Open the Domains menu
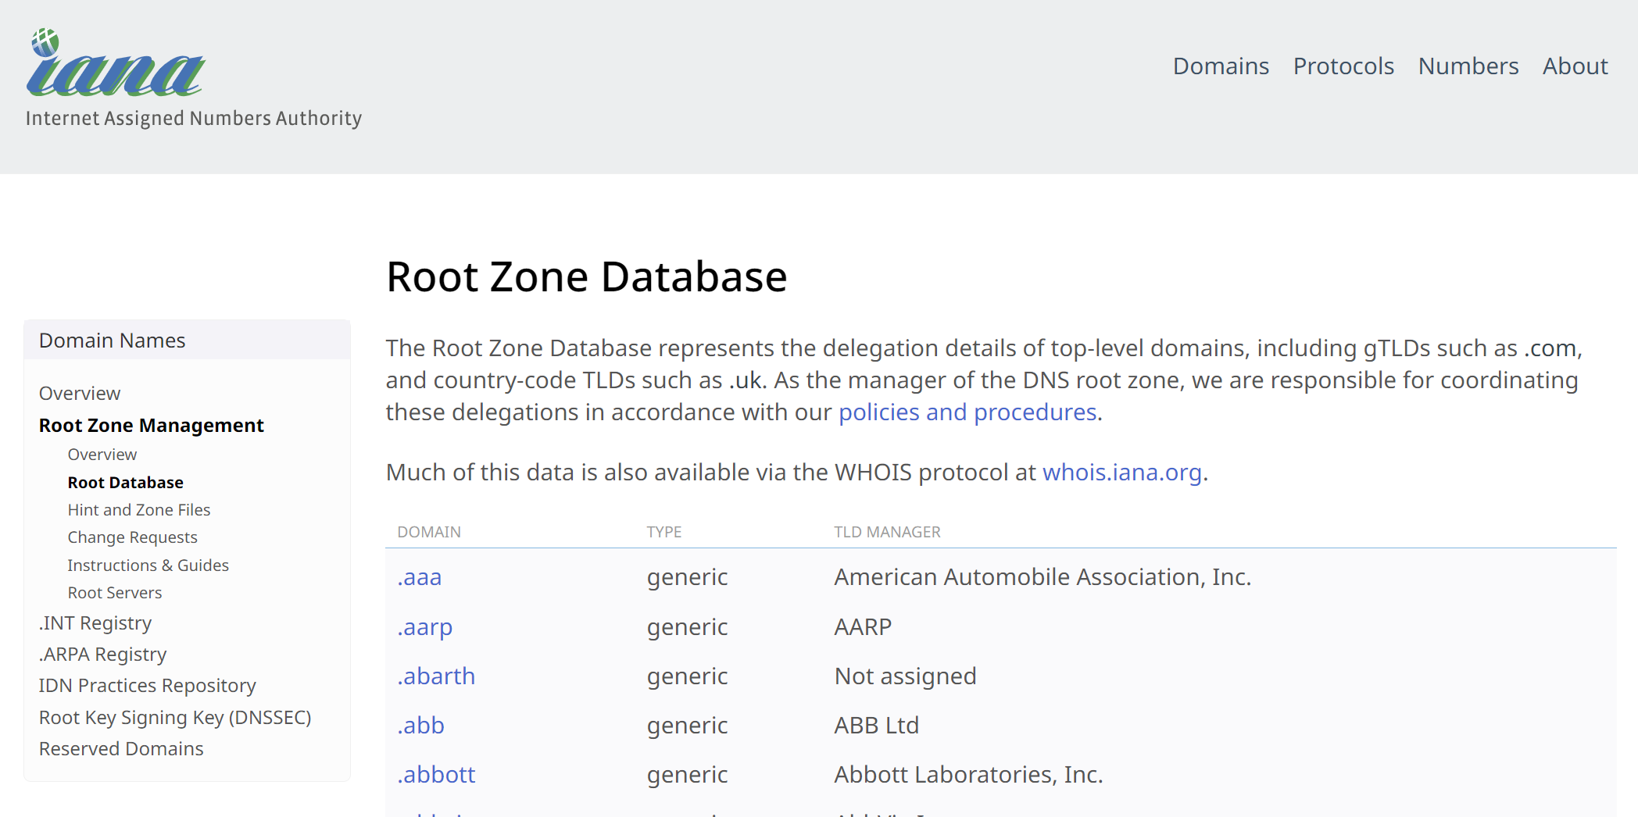The width and height of the screenshot is (1638, 817). click(x=1221, y=66)
